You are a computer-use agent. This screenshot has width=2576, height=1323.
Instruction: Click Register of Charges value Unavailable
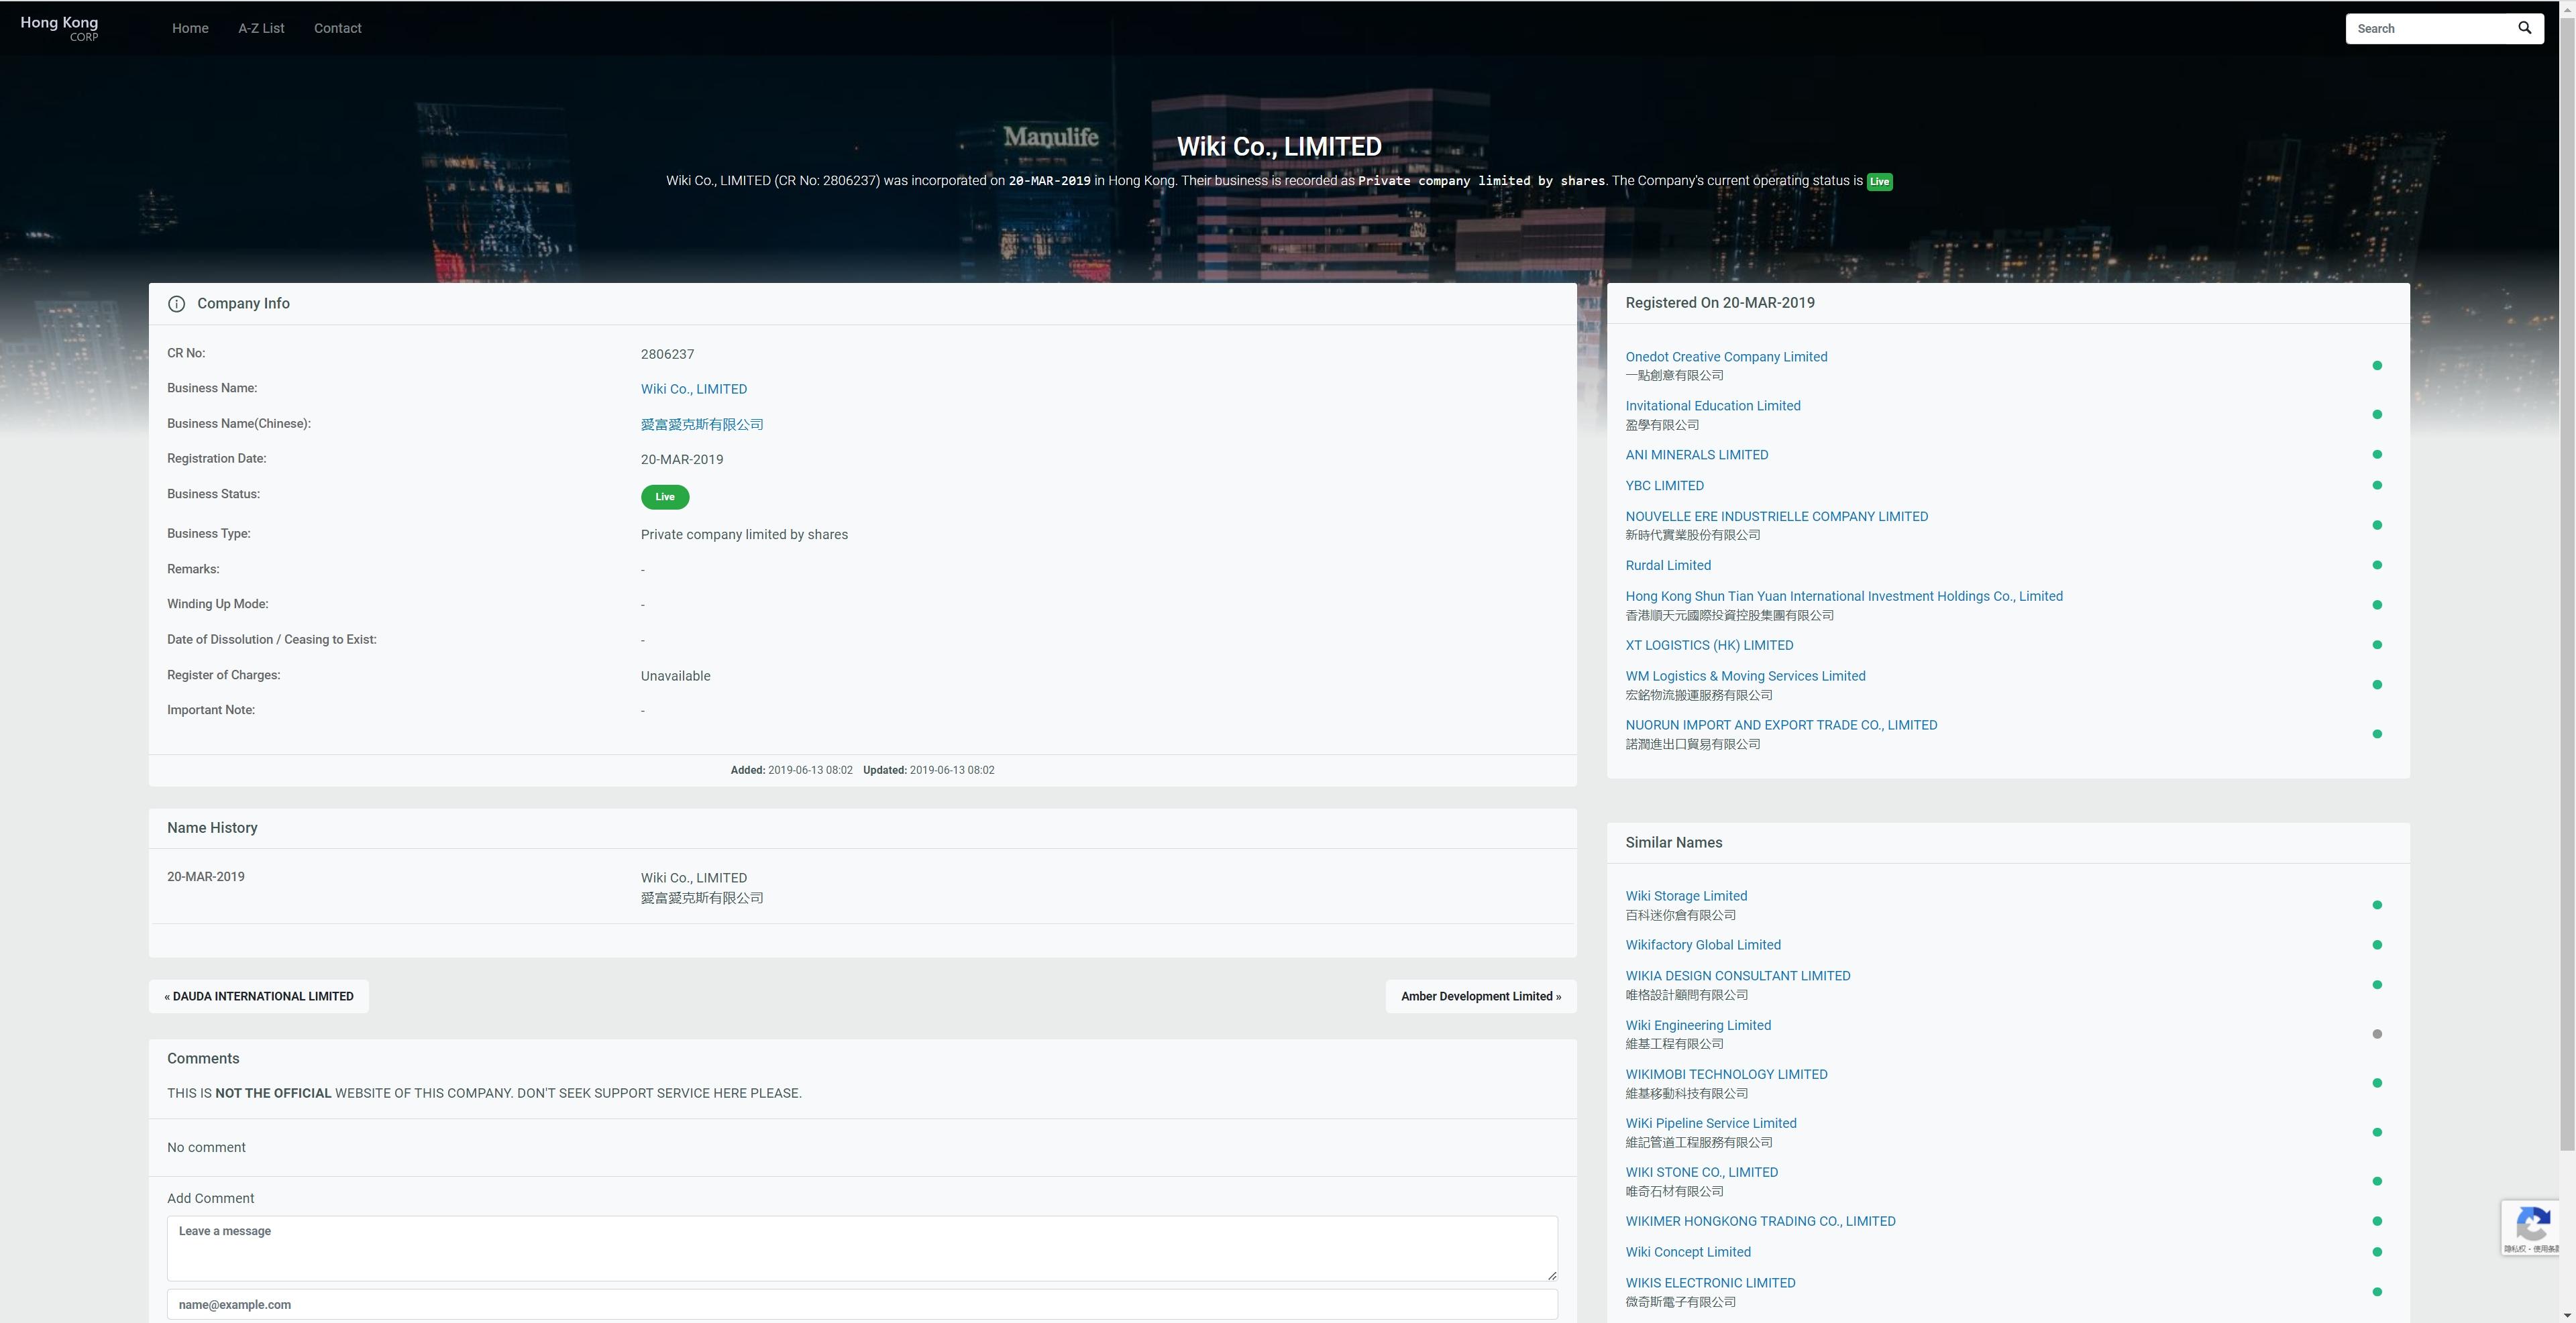676,677
